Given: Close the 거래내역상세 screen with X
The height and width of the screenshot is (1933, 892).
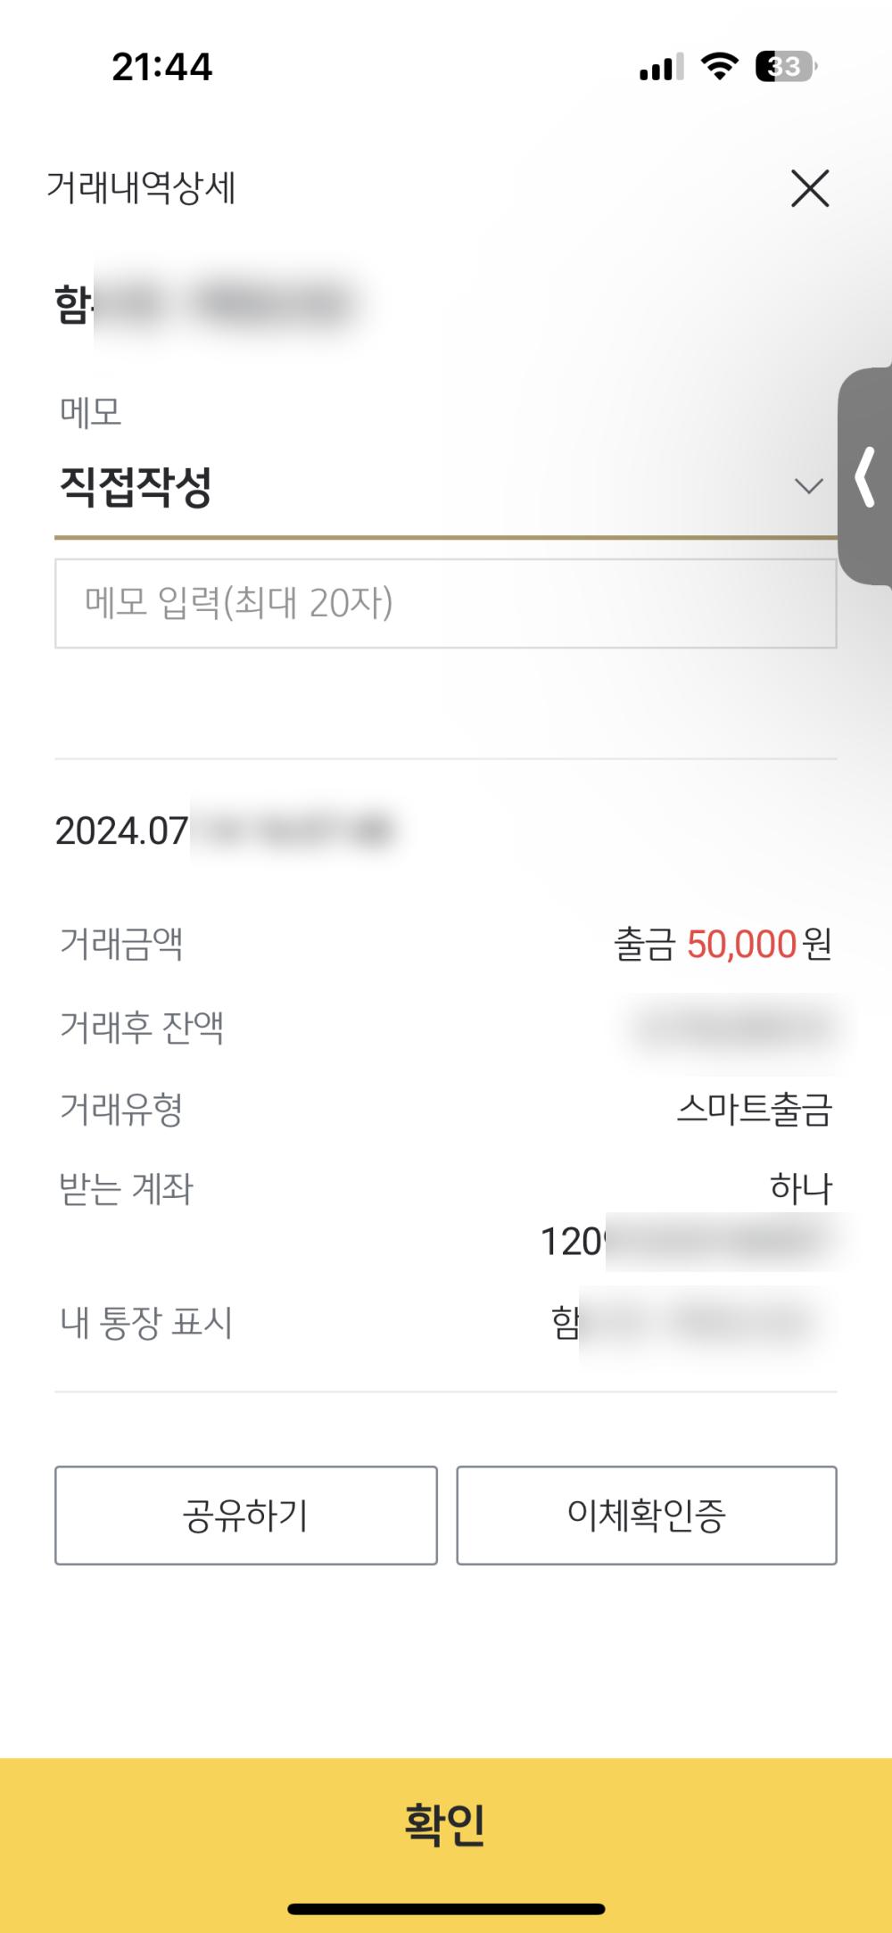Looking at the screenshot, I should pyautogui.click(x=810, y=188).
